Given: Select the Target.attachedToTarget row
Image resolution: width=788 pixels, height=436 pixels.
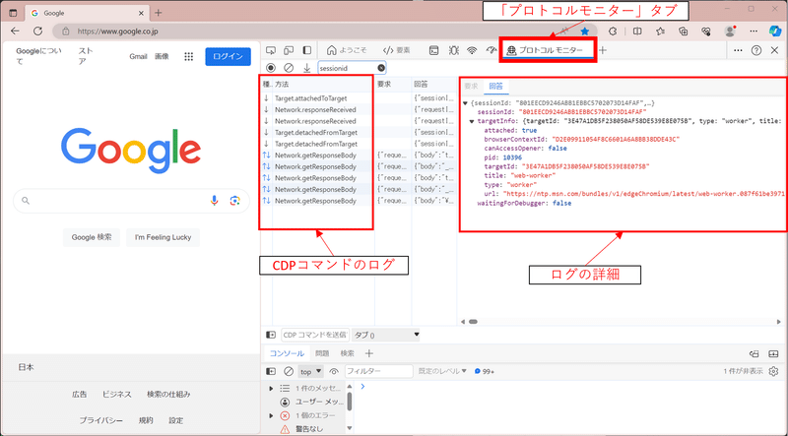Looking at the screenshot, I should click(359, 98).
